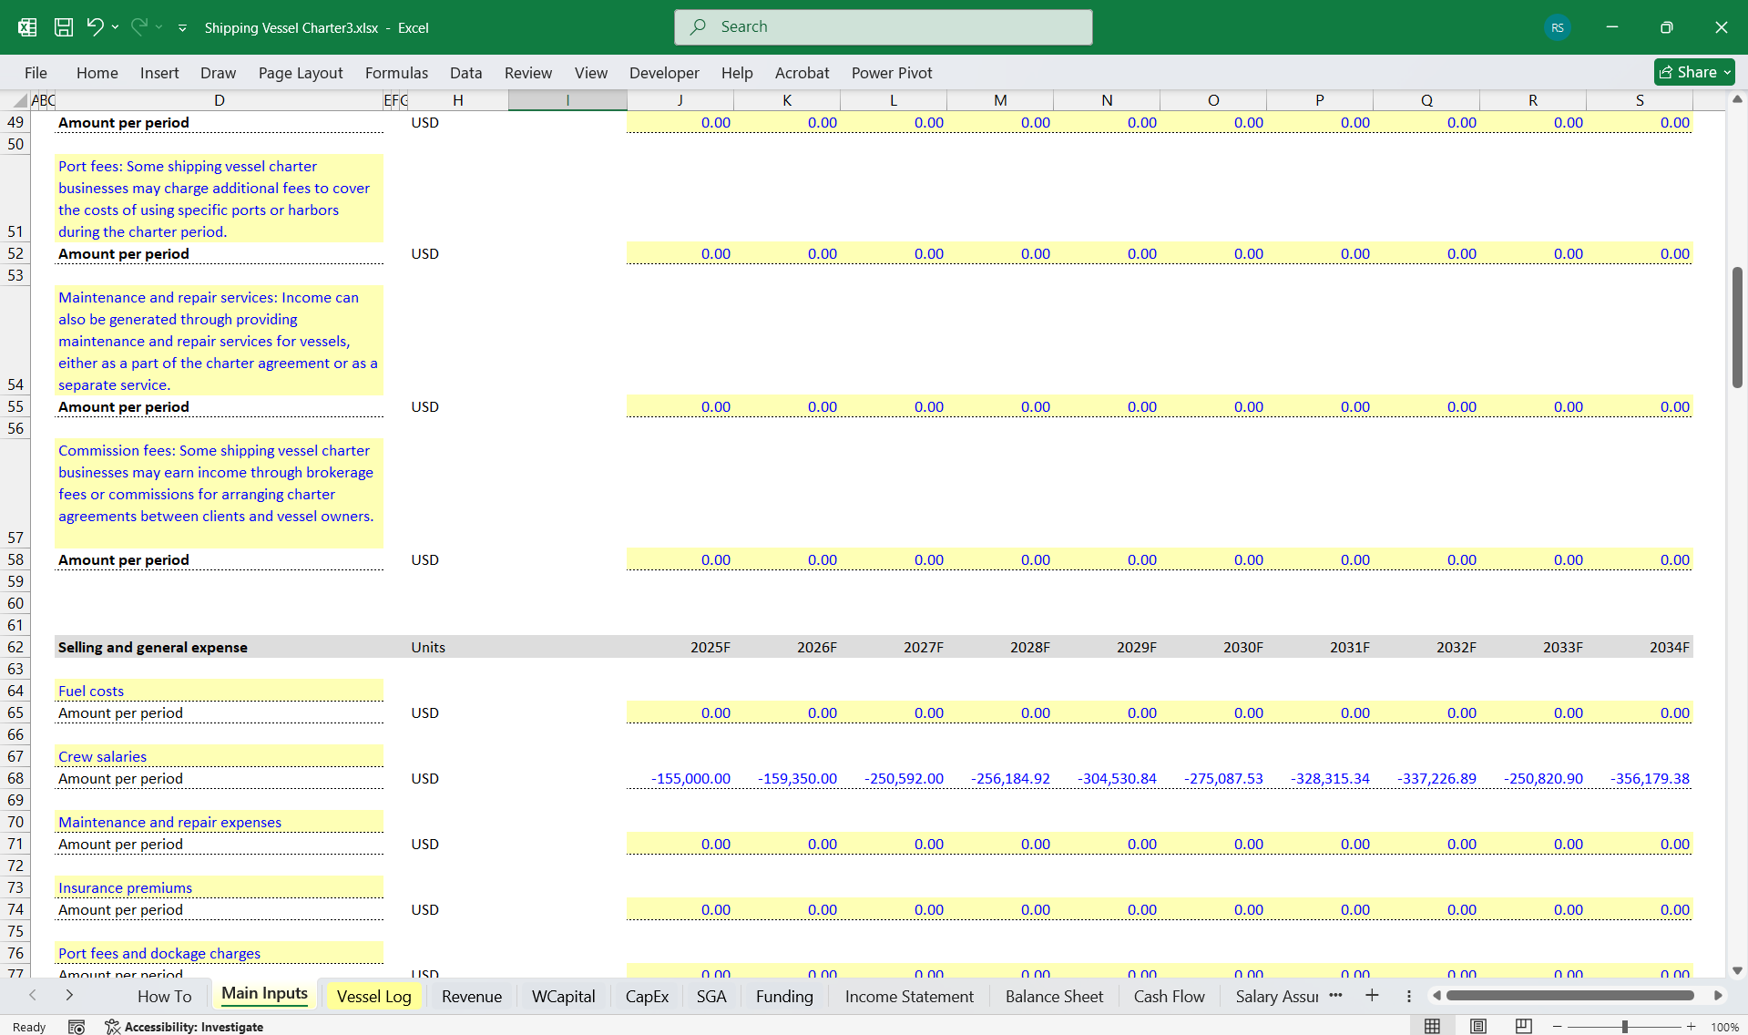1748x1035 pixels.
Task: Open the Power Pivot ribbon tab
Action: [x=892, y=73]
